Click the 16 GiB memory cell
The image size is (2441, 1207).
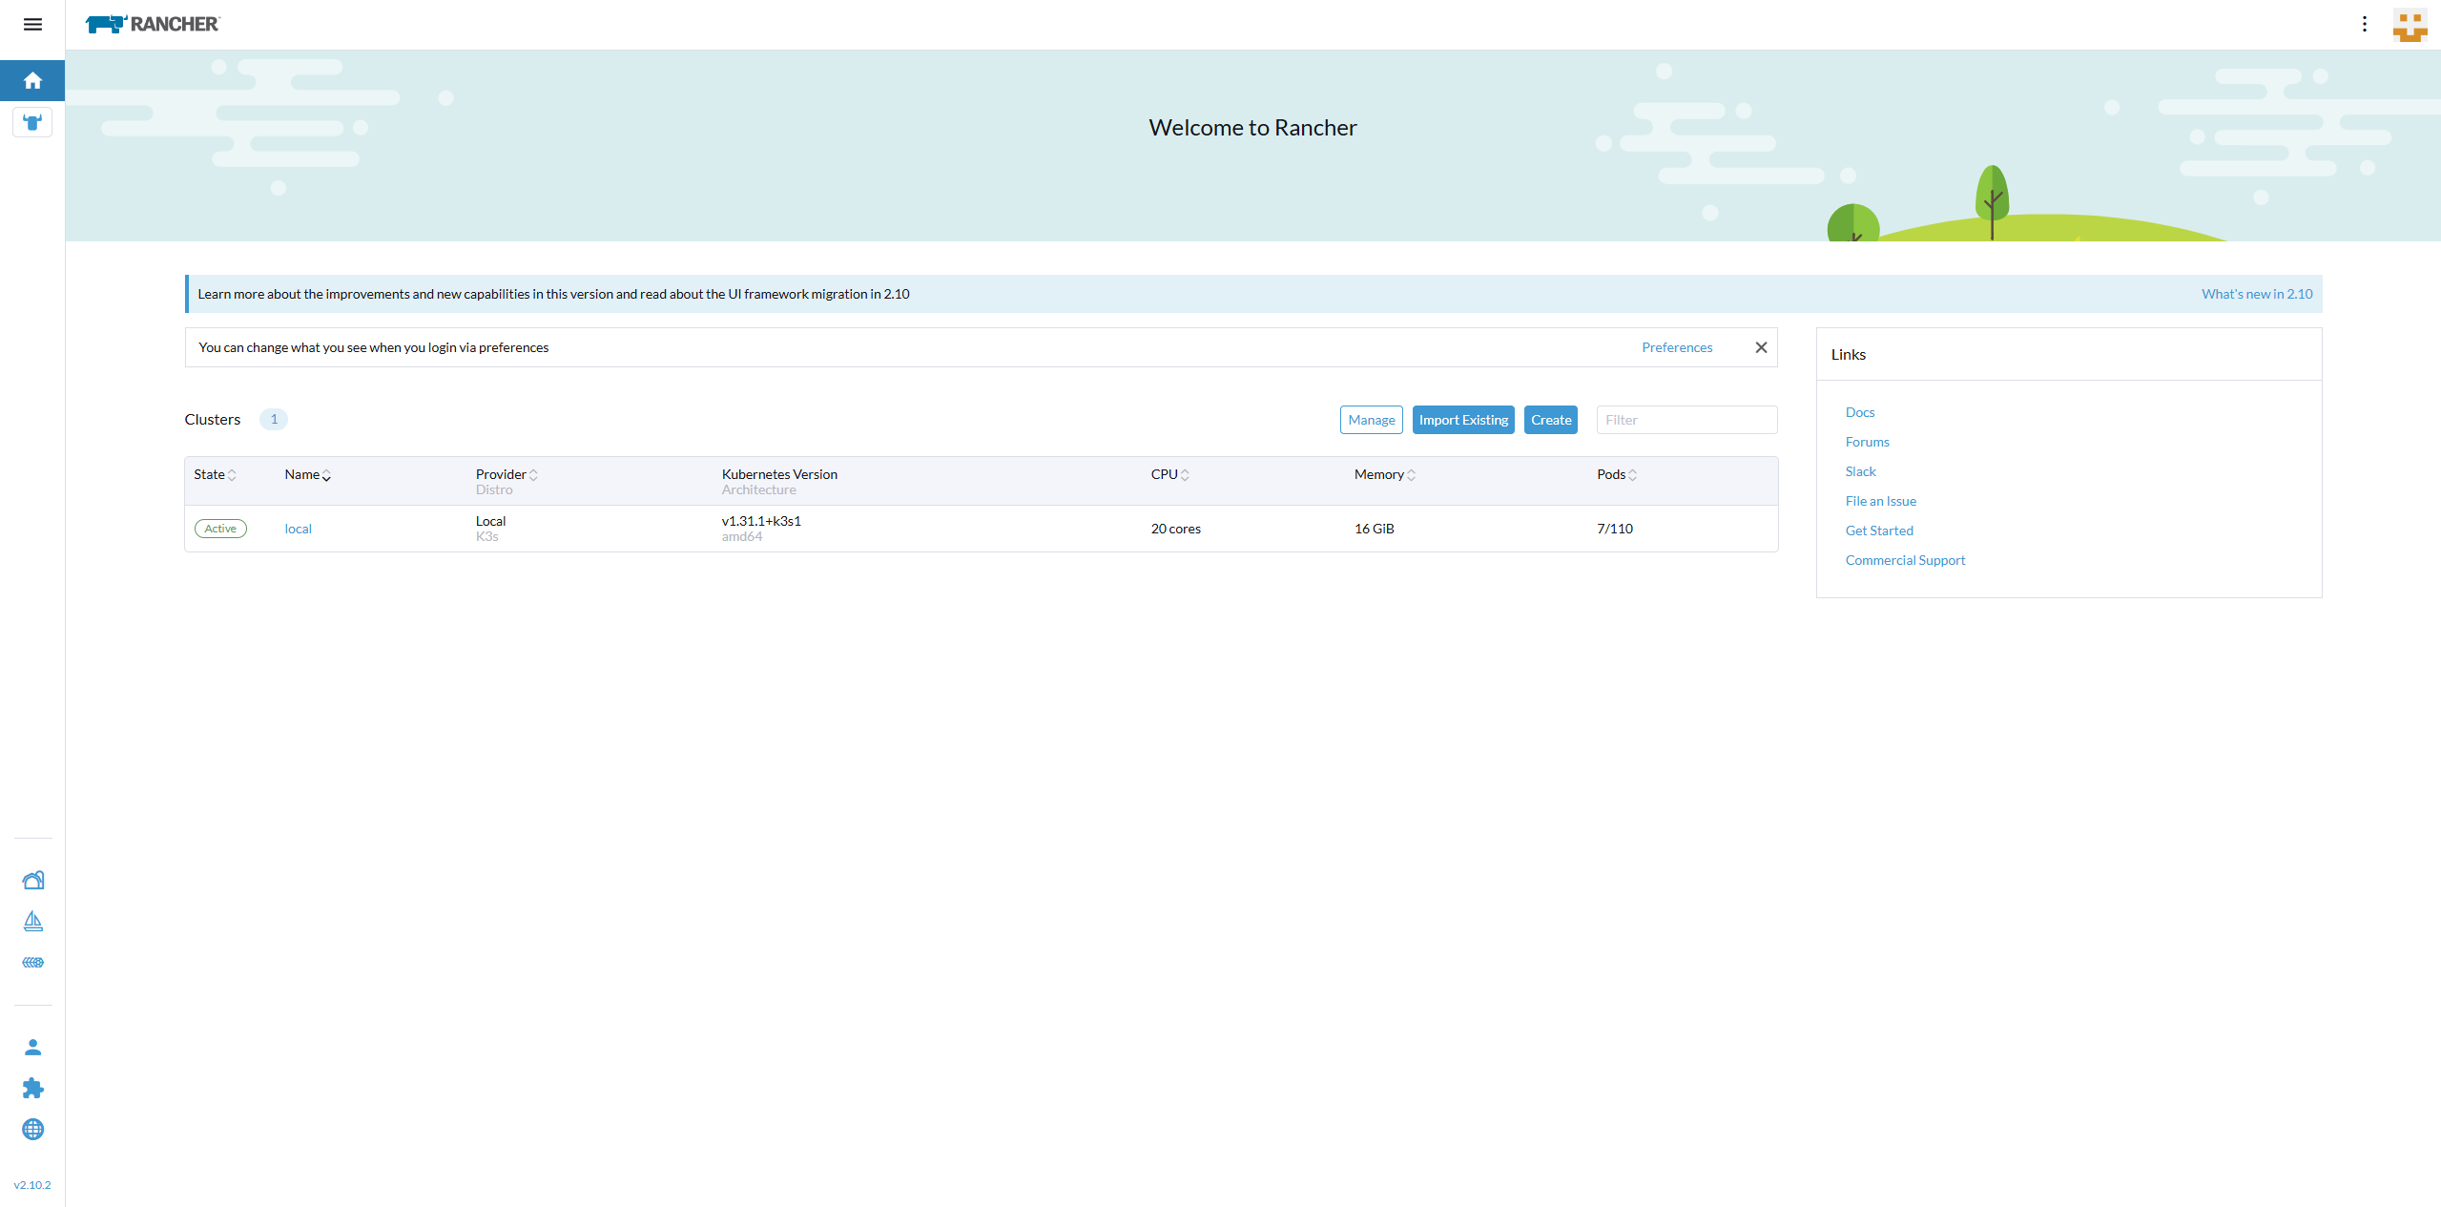(1374, 529)
